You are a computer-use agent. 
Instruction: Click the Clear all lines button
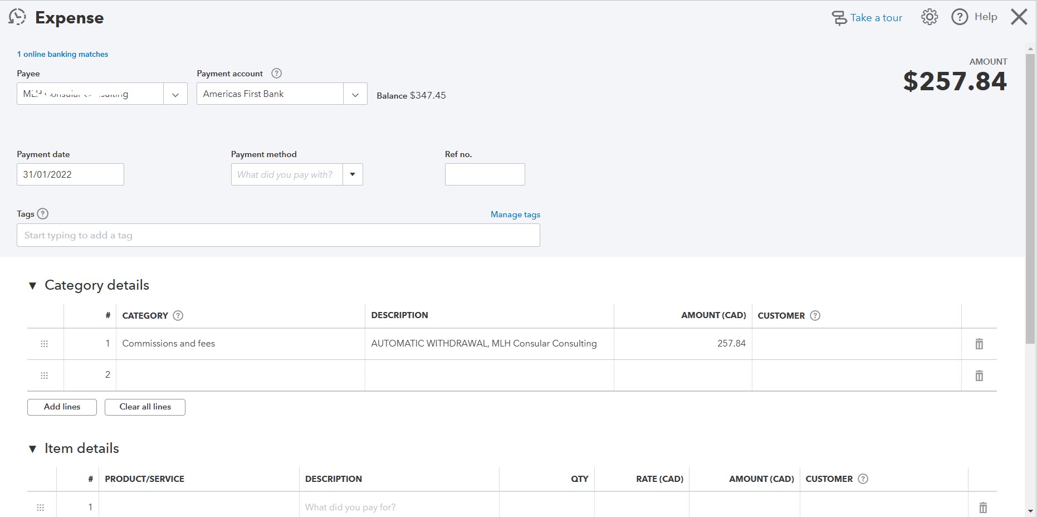coord(145,407)
